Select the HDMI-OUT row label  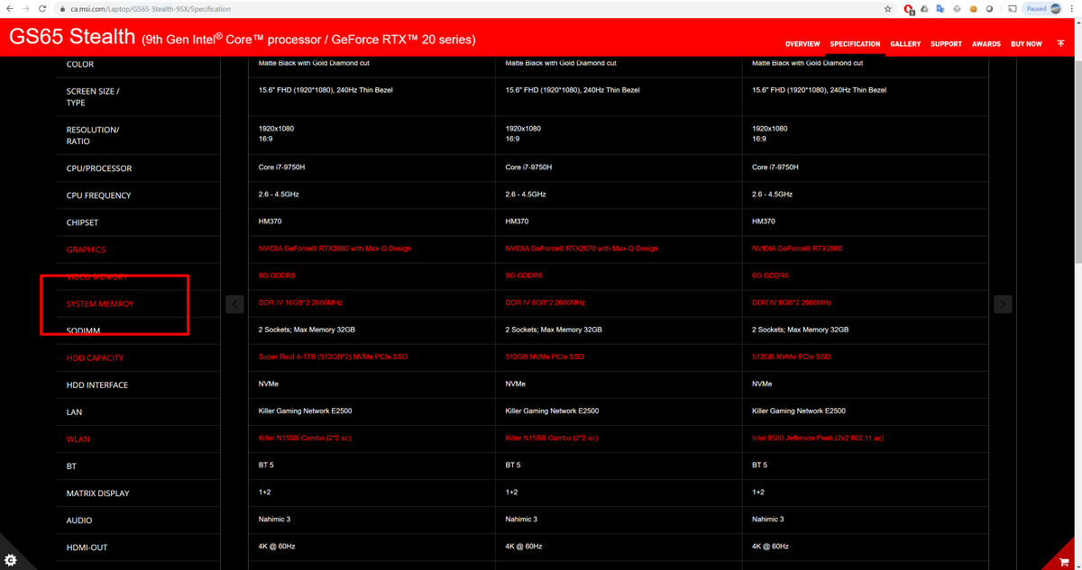pos(87,547)
